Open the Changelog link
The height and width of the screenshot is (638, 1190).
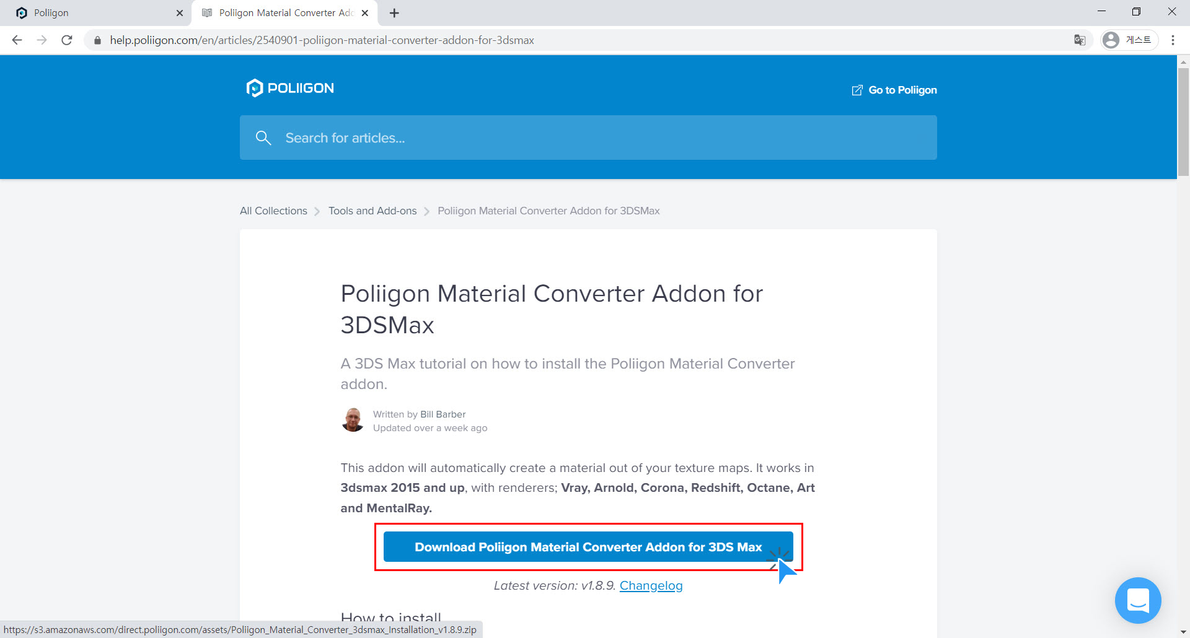651,585
